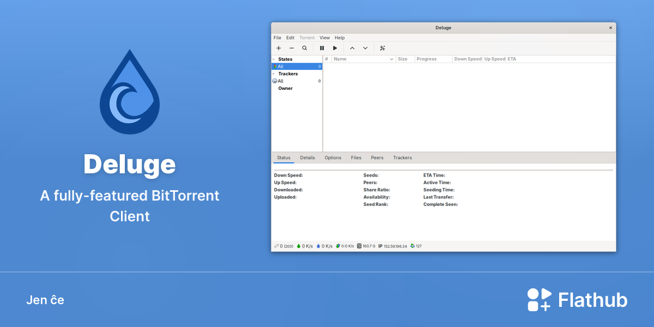Click the Add torrent plus icon
The width and height of the screenshot is (654, 327).
point(278,48)
